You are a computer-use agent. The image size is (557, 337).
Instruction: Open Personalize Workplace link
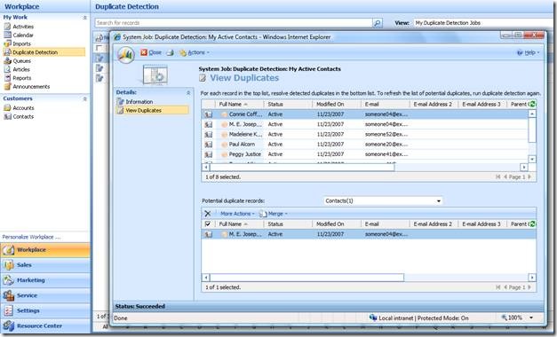pyautogui.click(x=31, y=237)
